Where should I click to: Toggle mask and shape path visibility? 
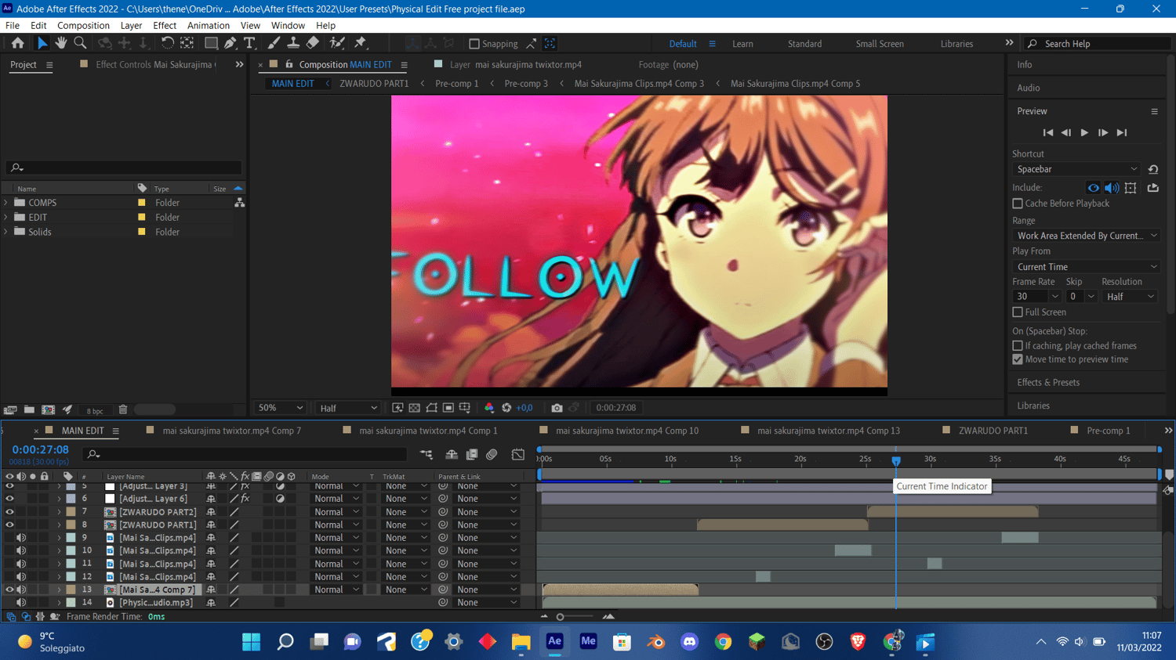click(432, 408)
